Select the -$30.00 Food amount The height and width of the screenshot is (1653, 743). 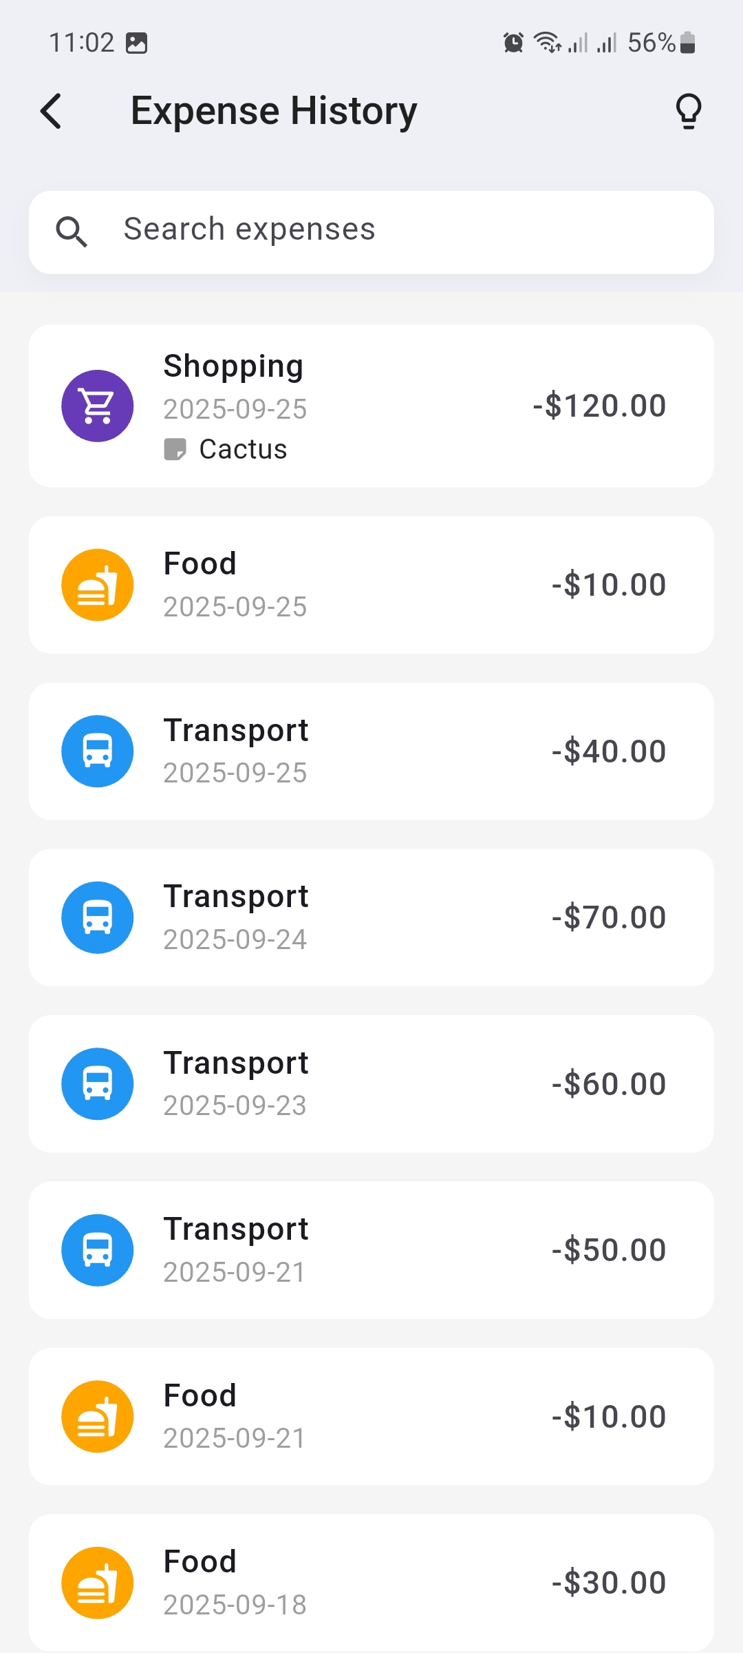click(608, 1583)
